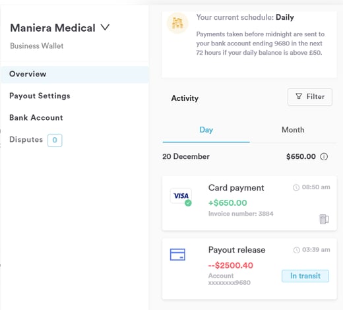This screenshot has width=343, height=310.
Task: Click the card terminal icon on Card payment
Action: (x=324, y=219)
